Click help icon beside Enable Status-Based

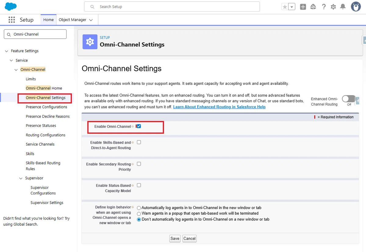[133, 185]
